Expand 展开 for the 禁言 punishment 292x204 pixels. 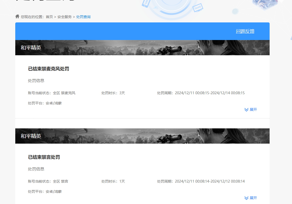click(251, 198)
